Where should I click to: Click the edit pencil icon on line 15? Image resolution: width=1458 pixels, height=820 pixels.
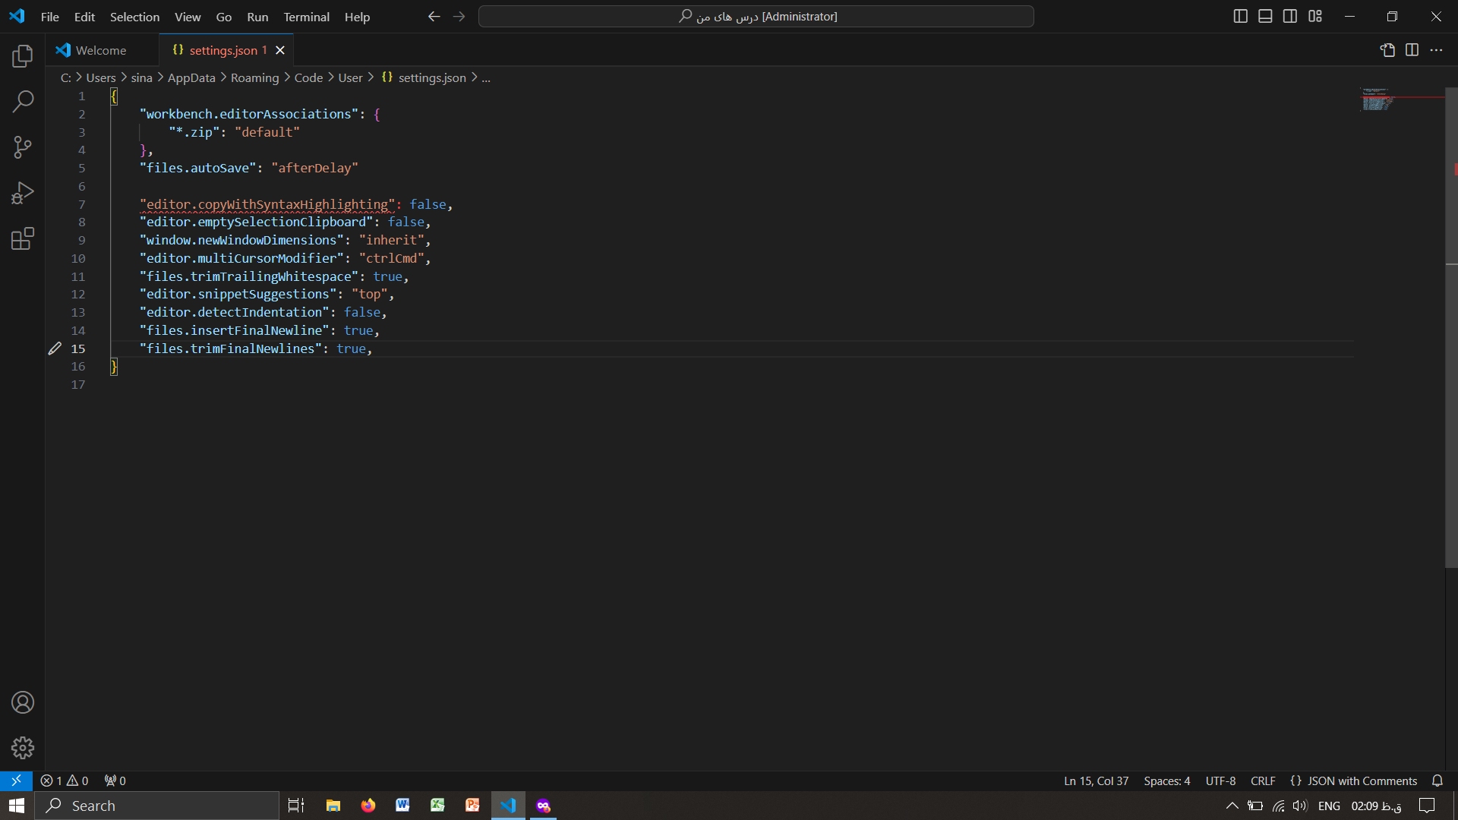(55, 348)
